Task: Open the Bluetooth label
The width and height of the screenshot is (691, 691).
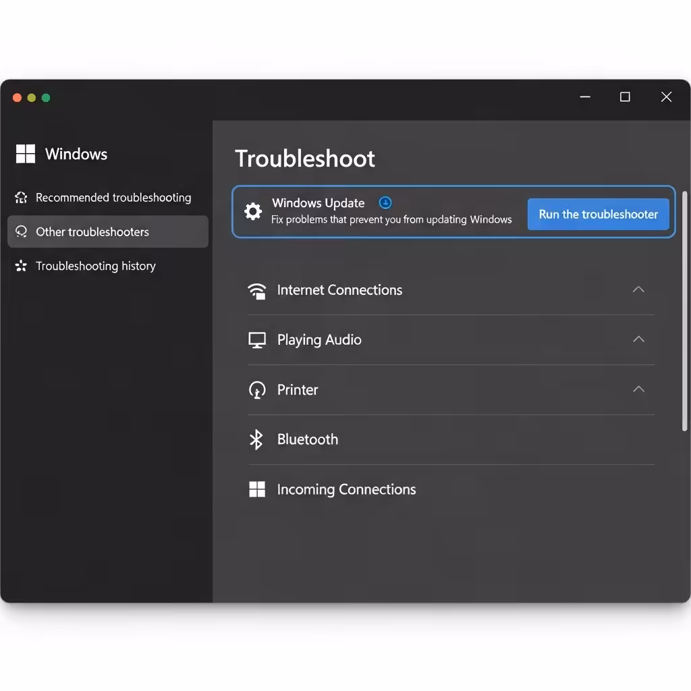Action: [308, 439]
